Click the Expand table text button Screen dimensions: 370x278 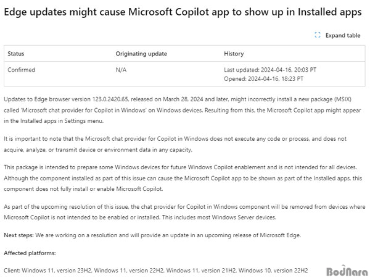[x=343, y=35]
